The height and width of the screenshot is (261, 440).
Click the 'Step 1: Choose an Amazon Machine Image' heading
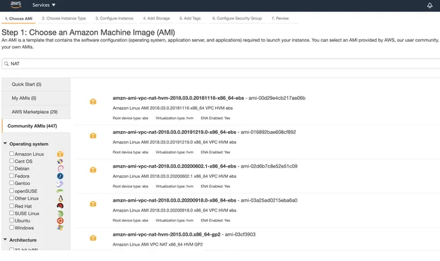tap(89, 33)
